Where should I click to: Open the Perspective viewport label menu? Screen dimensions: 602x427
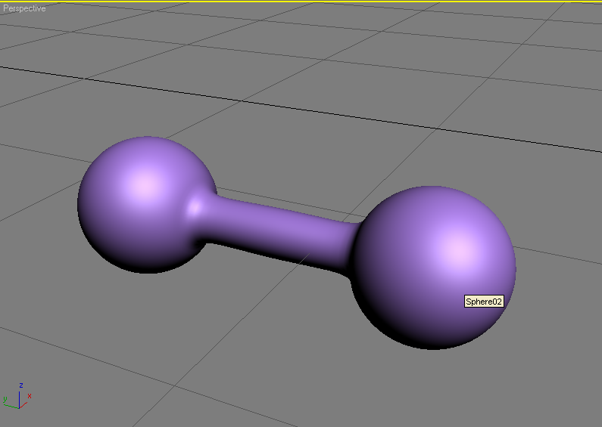coord(24,8)
